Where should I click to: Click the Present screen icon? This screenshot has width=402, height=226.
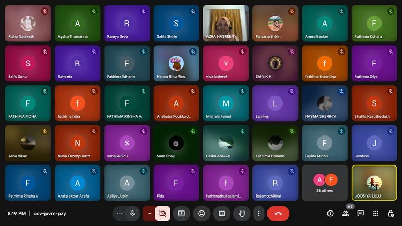tap(182, 213)
